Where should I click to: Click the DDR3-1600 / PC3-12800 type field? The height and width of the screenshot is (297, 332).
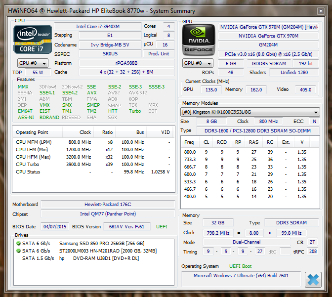[258, 130]
